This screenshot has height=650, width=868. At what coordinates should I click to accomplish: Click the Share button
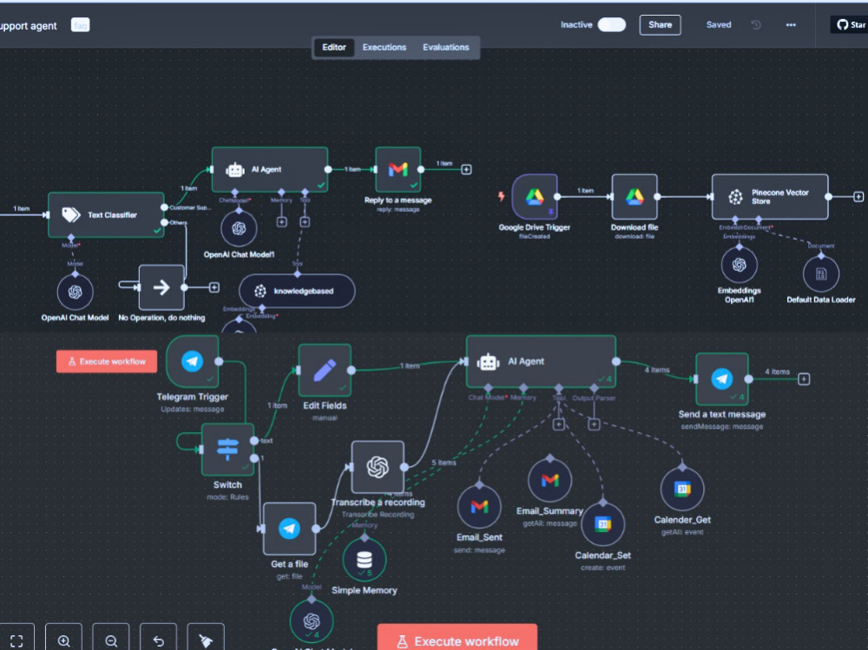point(660,25)
